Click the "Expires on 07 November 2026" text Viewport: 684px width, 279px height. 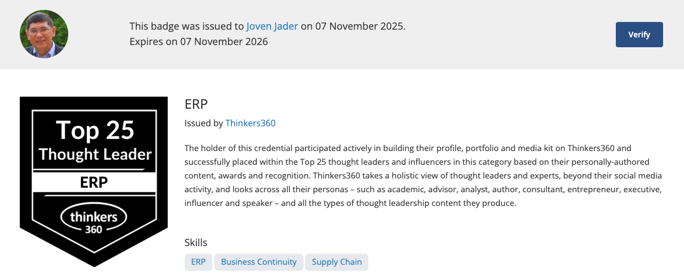198,42
